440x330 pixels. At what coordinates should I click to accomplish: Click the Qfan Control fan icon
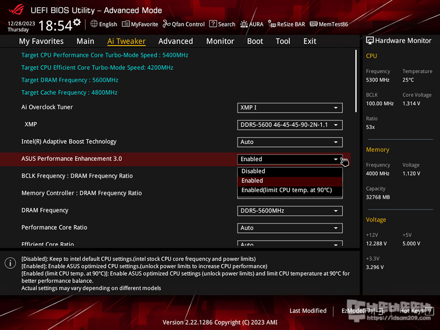click(x=166, y=24)
